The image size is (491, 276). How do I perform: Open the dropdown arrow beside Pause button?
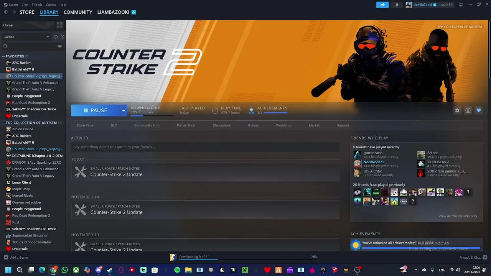click(x=124, y=110)
